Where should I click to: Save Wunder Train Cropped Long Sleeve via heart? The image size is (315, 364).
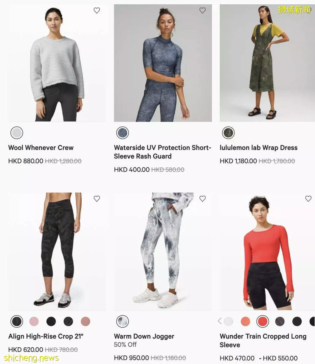pos(308,199)
